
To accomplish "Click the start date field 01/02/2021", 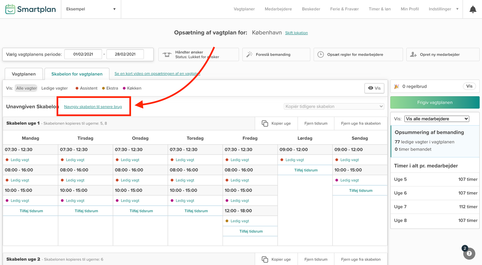I will (x=83, y=54).
